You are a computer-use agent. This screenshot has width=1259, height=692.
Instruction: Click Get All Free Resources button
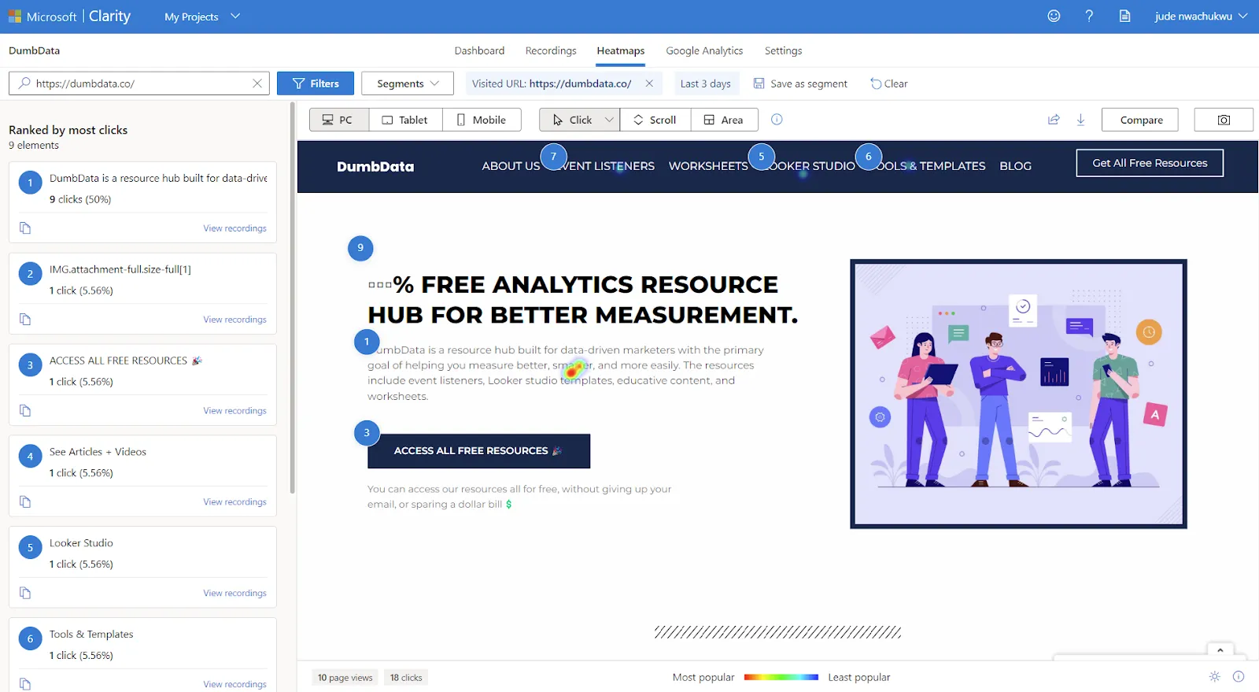[1150, 163]
